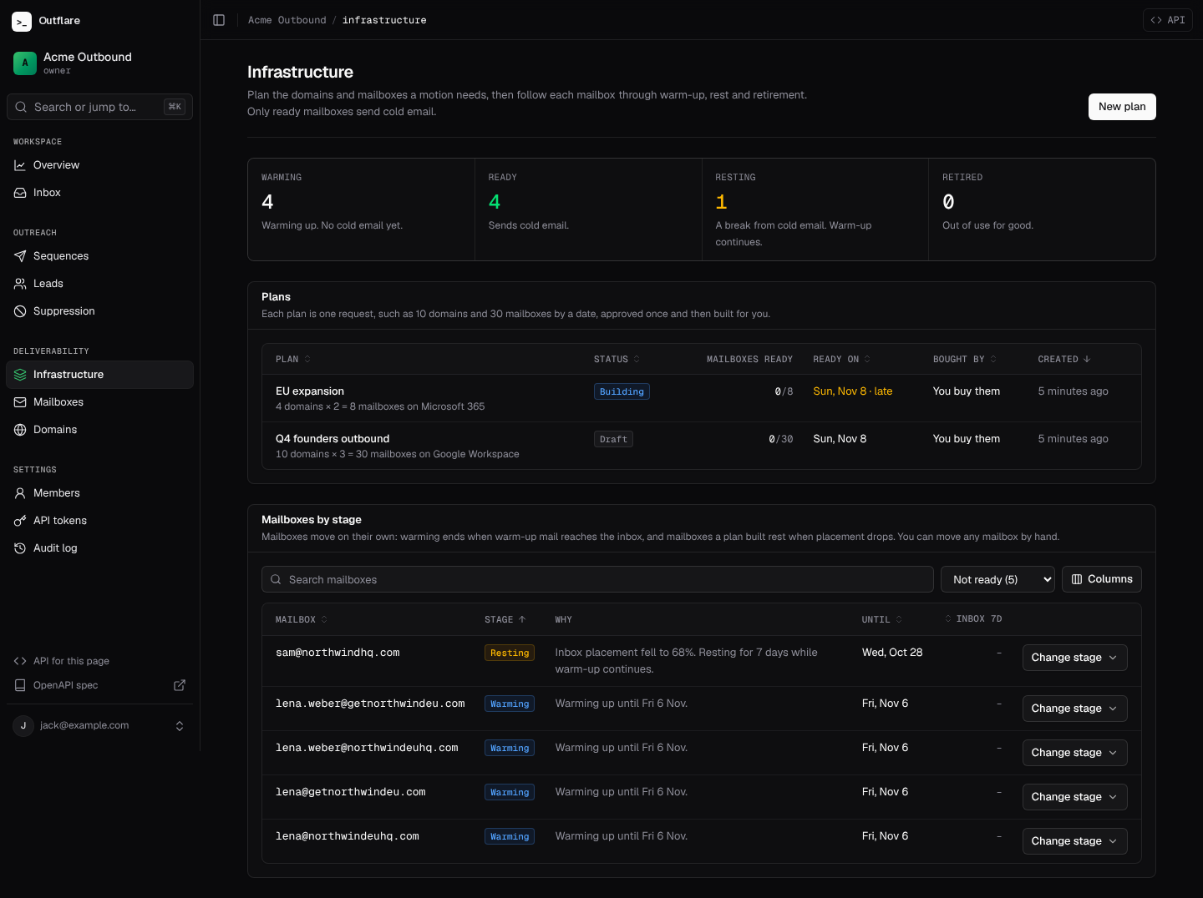Sort plans by the Status column

point(617,359)
